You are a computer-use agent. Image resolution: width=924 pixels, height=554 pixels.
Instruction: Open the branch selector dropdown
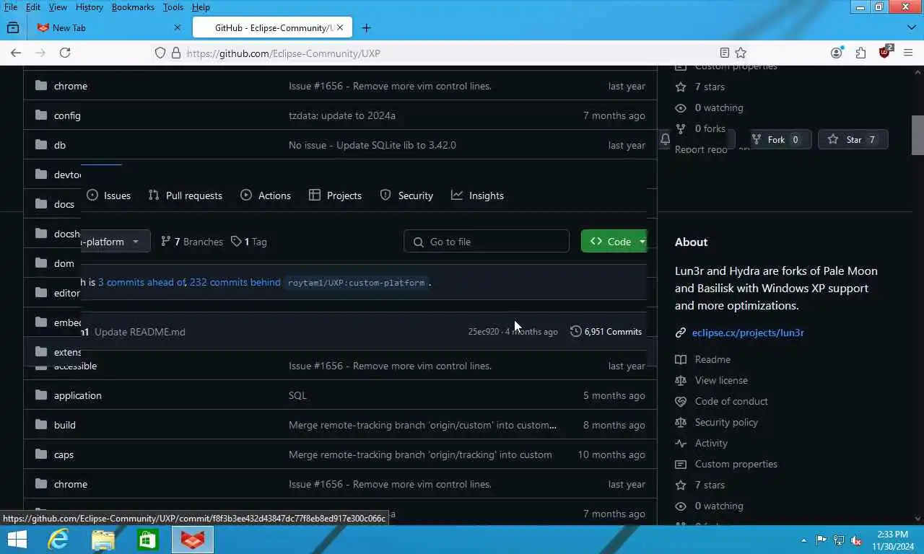pyautogui.click(x=115, y=242)
